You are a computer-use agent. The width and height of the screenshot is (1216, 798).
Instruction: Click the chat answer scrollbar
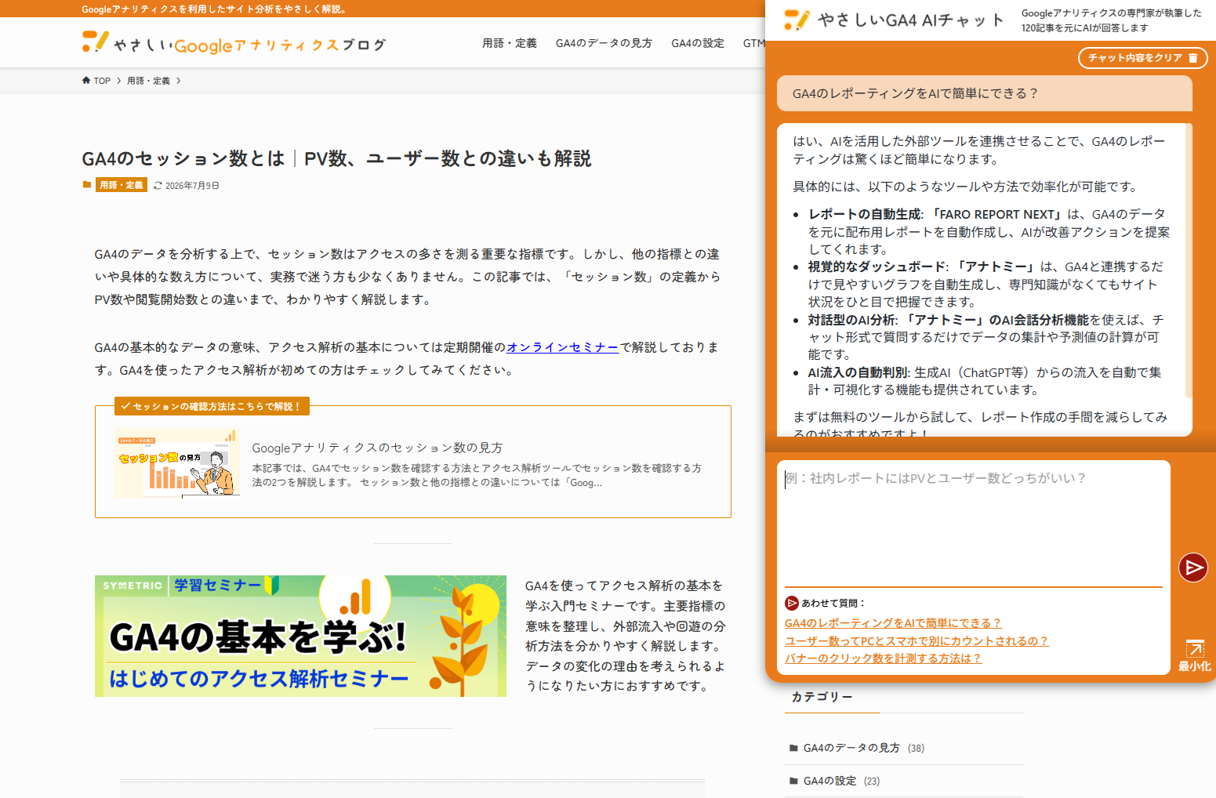[1189, 261]
